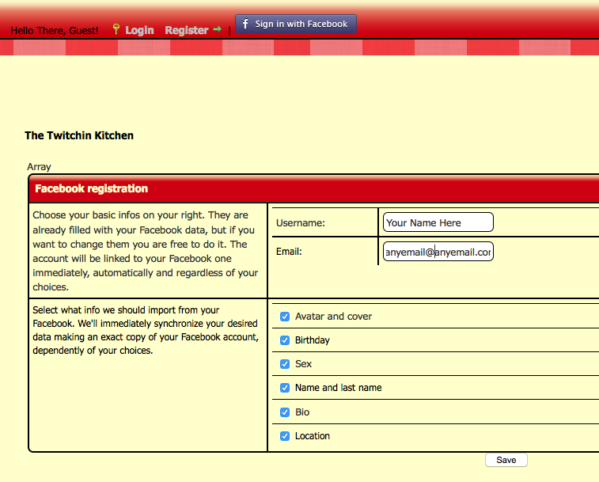
Task: Open the Login link
Action: tap(139, 30)
